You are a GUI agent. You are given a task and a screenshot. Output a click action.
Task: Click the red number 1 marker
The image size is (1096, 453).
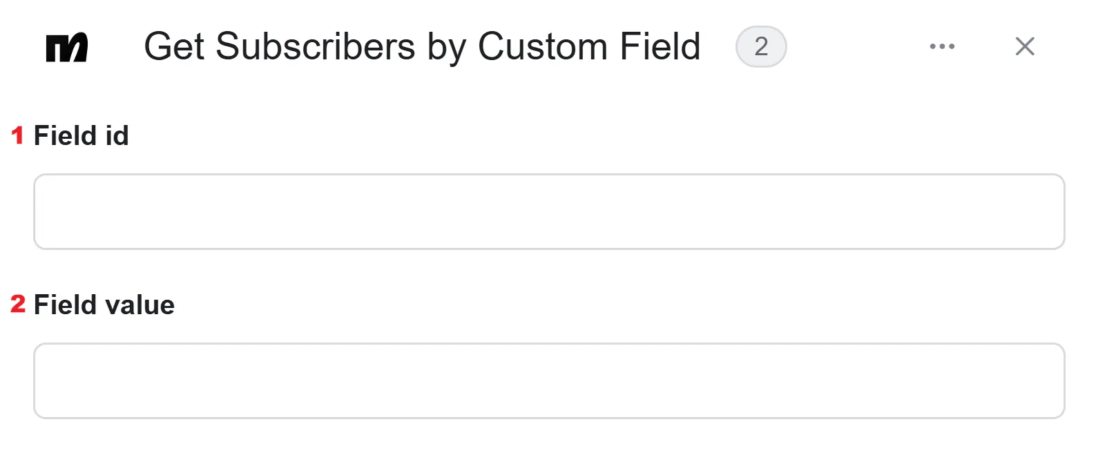click(x=18, y=135)
